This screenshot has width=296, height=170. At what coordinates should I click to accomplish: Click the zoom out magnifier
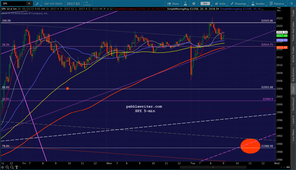pyautogui.click(x=12, y=167)
